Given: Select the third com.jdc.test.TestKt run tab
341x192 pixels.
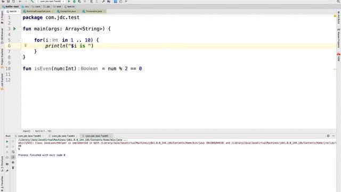Looking at the screenshot, I should (97, 136).
